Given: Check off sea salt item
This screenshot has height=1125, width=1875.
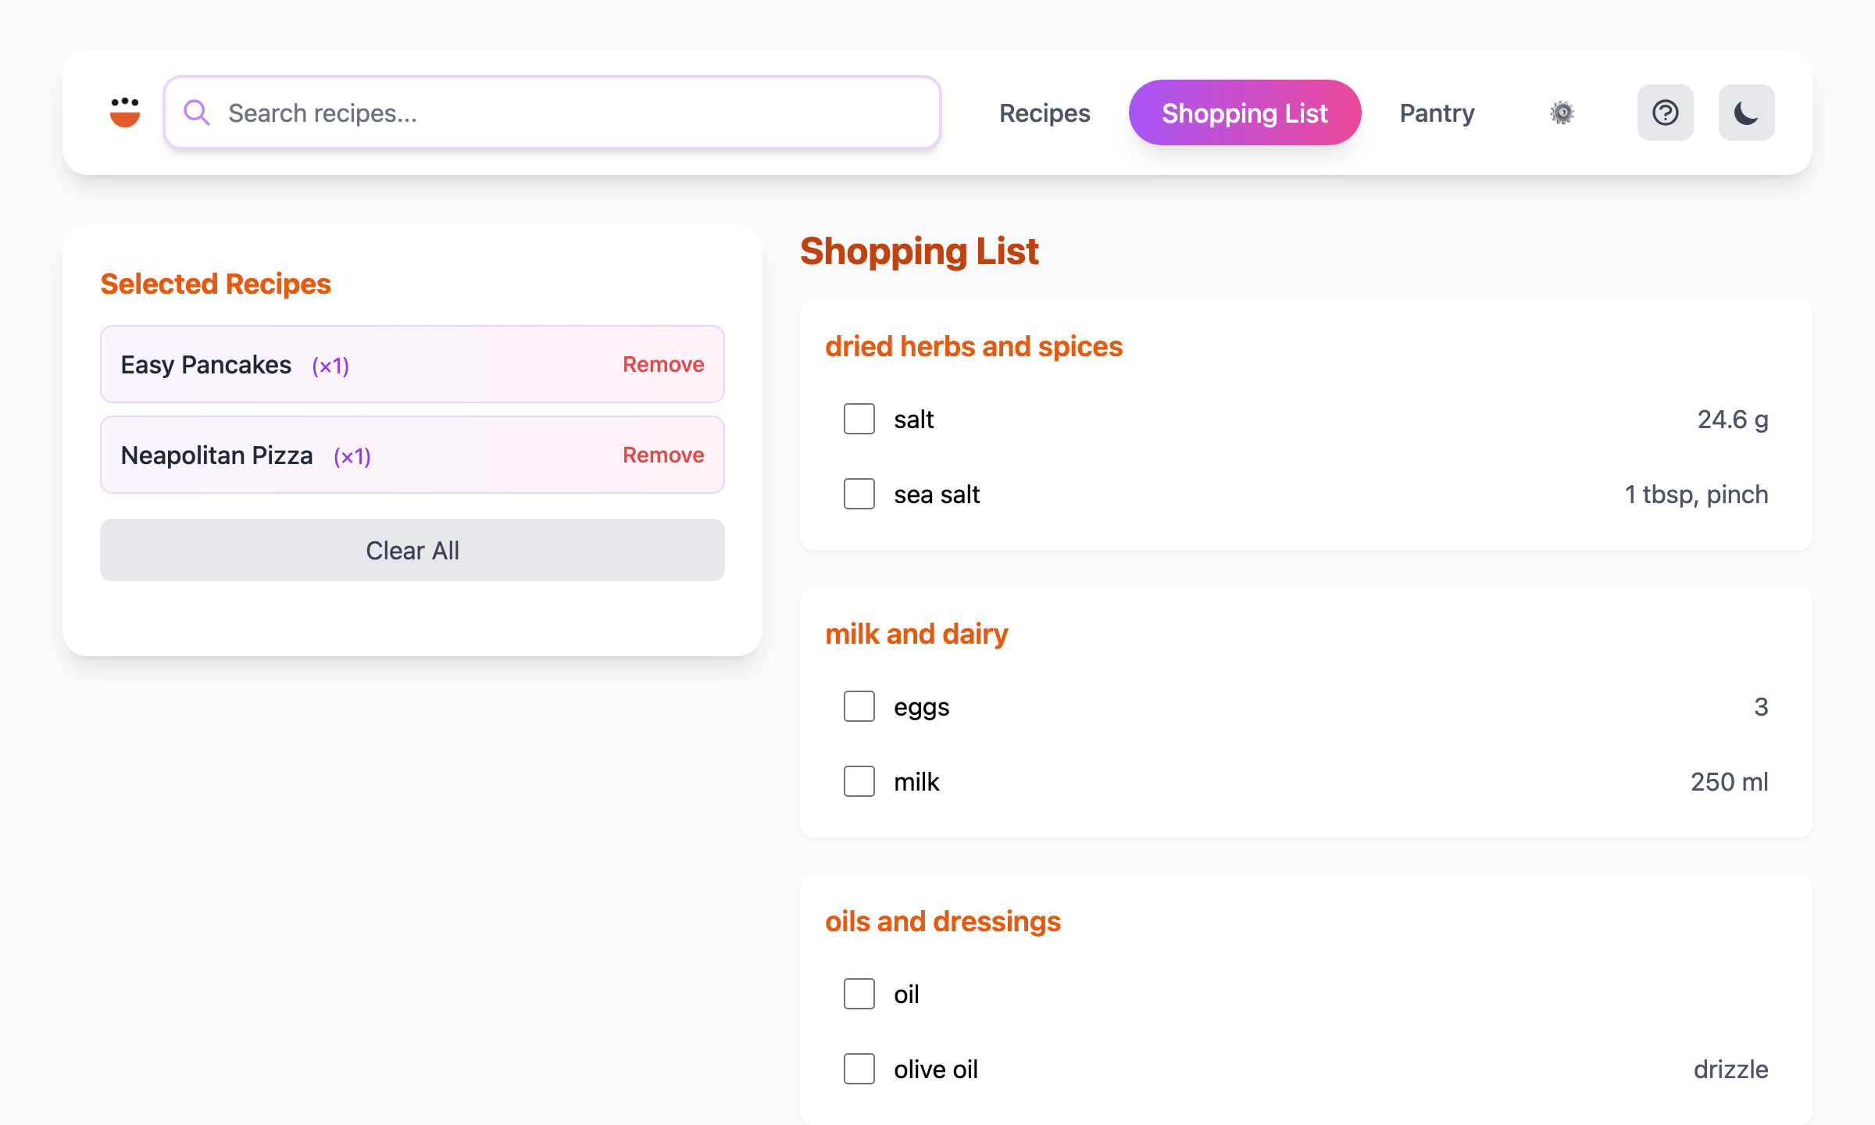Looking at the screenshot, I should tap(859, 494).
